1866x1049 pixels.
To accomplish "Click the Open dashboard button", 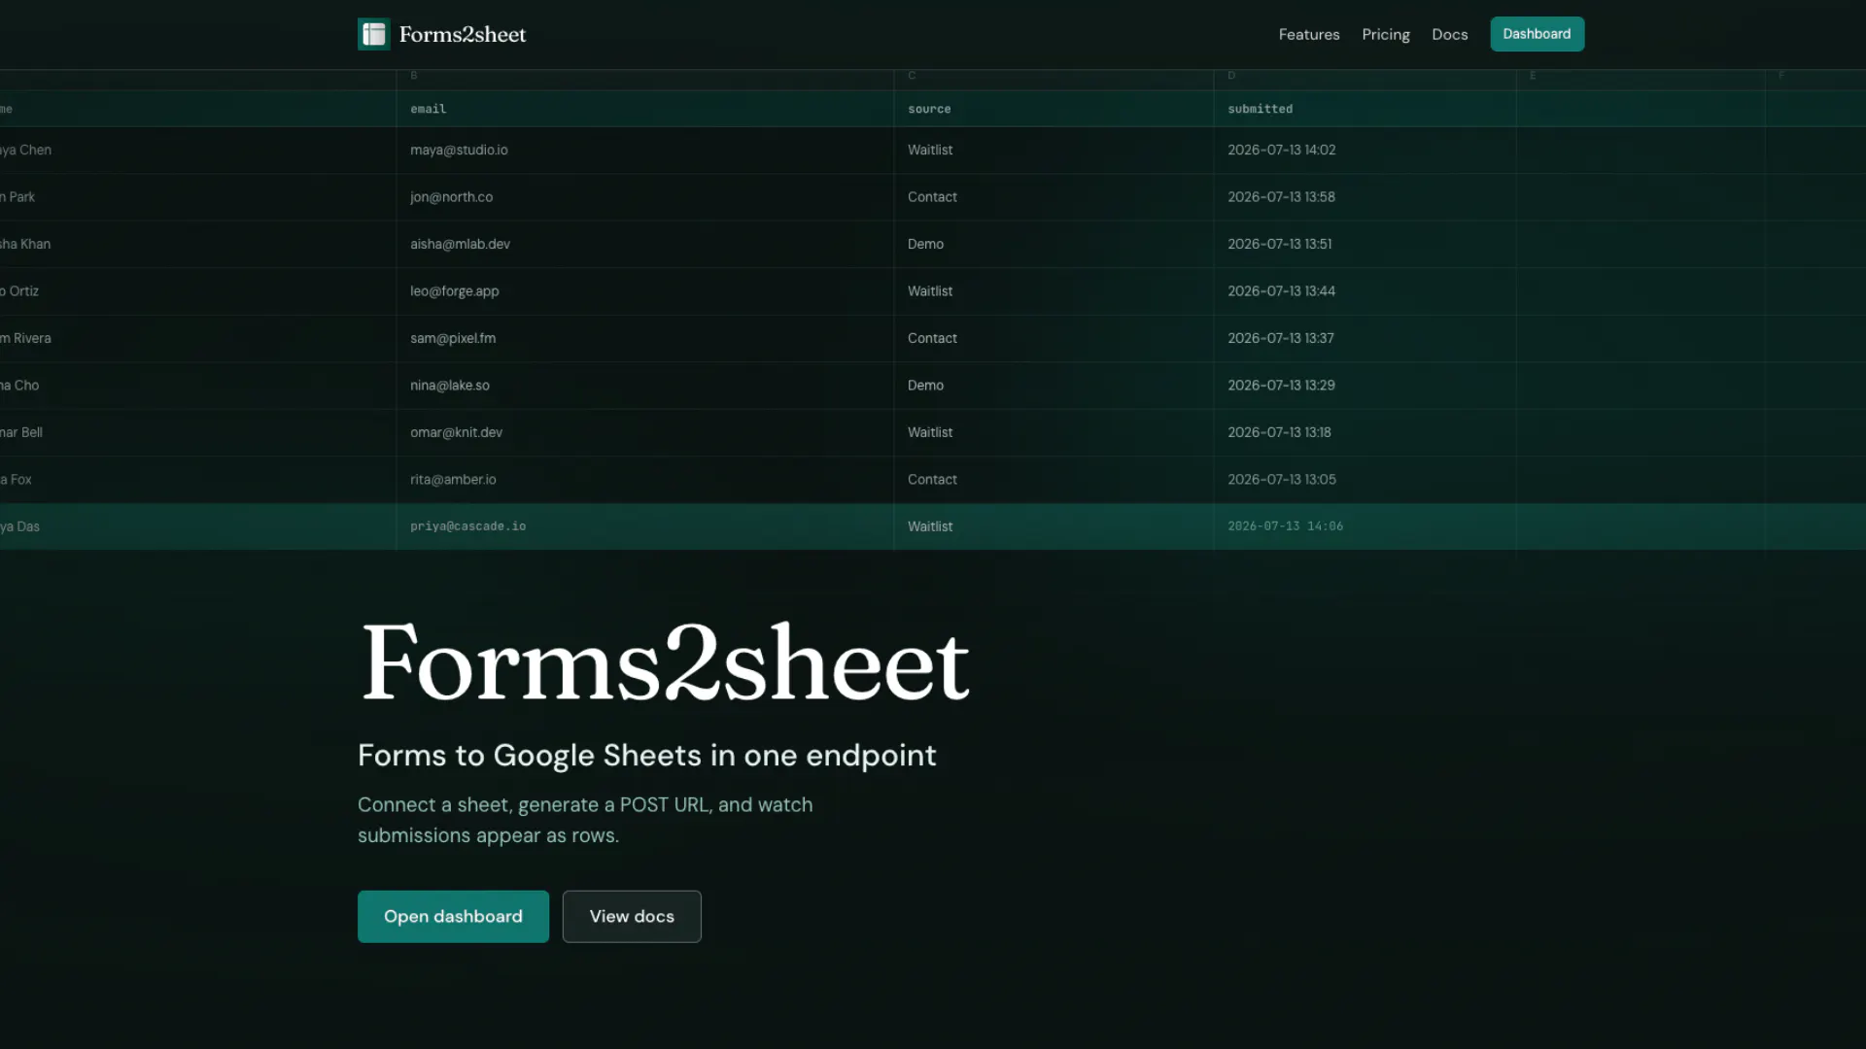I will point(453,916).
